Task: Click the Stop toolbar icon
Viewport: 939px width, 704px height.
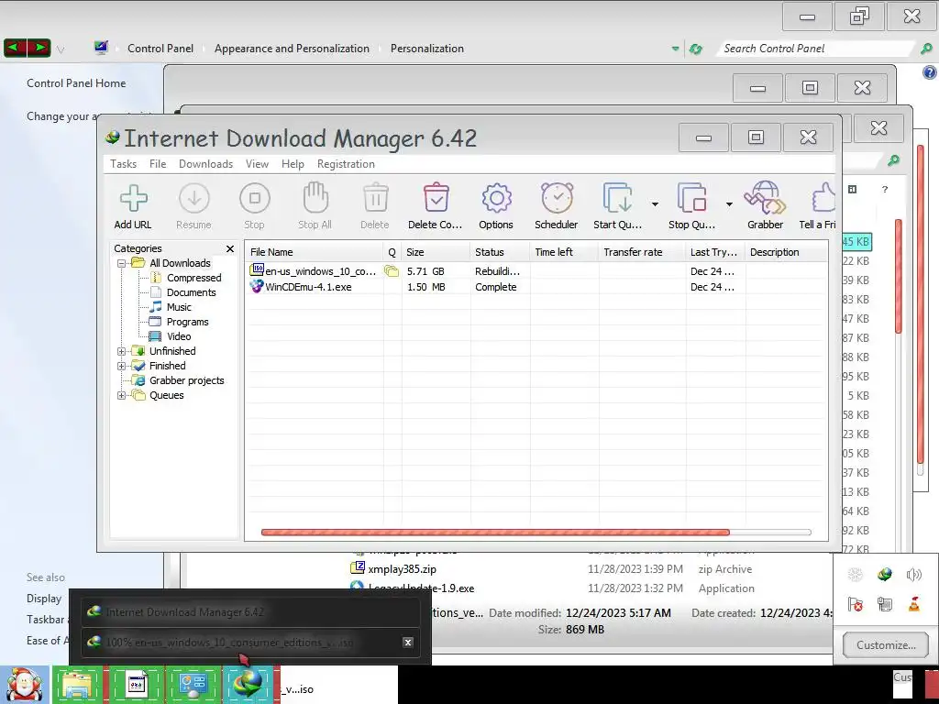Action: point(255,198)
